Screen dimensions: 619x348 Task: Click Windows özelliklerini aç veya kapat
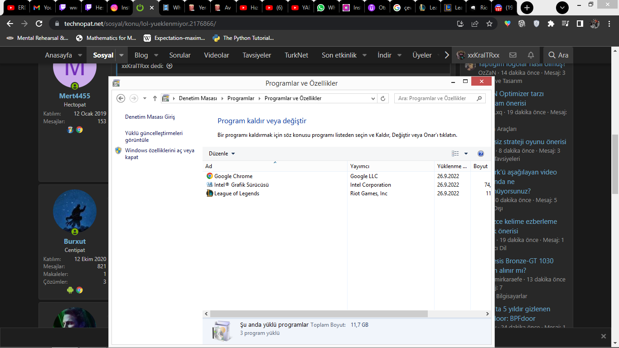pos(160,154)
